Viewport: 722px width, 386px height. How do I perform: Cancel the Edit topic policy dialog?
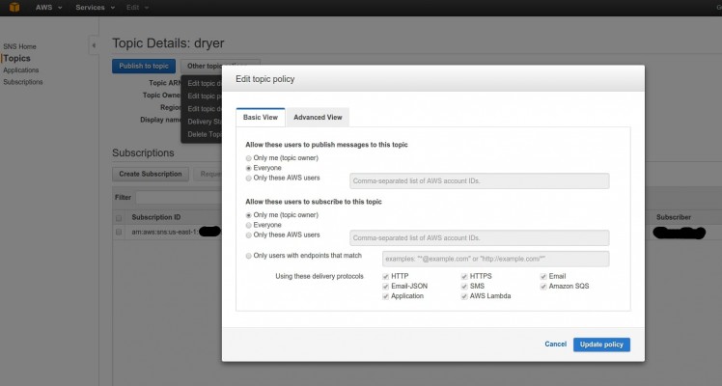click(x=555, y=345)
